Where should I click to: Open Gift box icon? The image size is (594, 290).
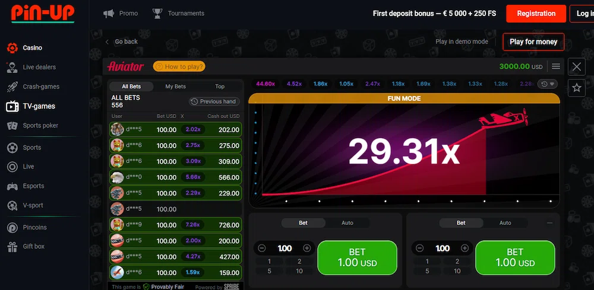click(12, 247)
